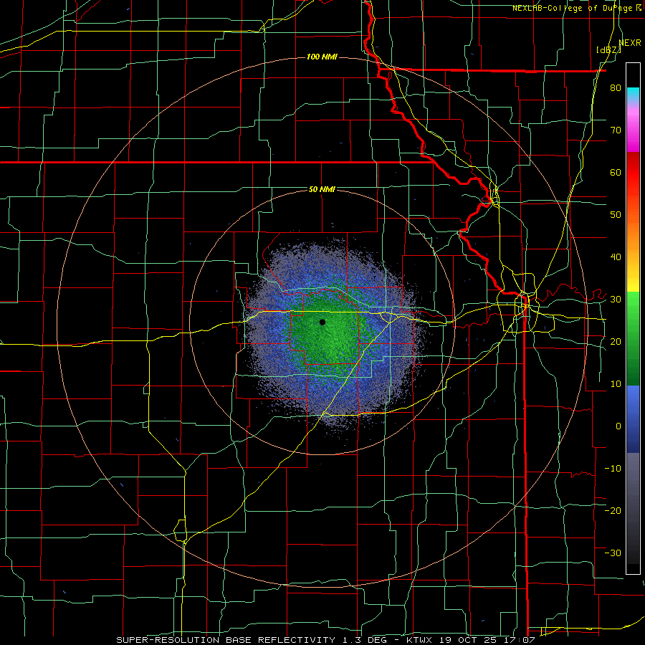This screenshot has height=645, width=645.
Task: Click the -30 value on dBZ scale
Action: coord(613,553)
